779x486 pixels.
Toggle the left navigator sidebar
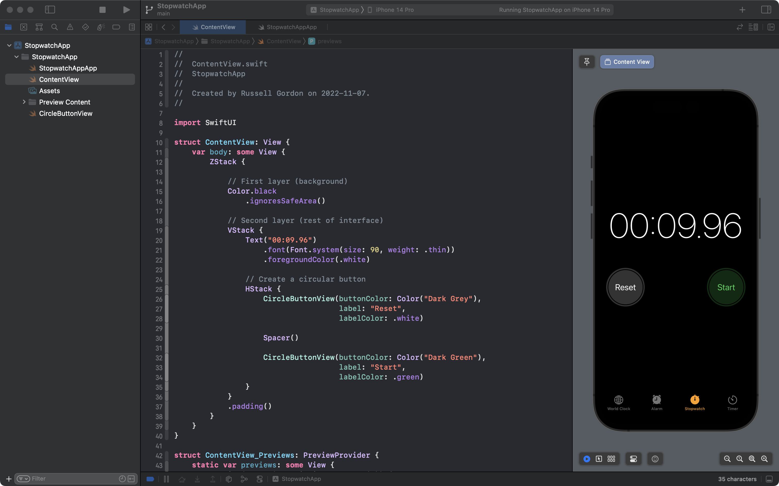[x=50, y=10]
